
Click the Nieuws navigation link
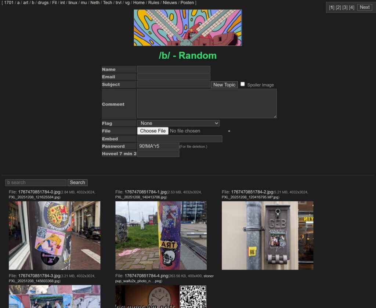pyautogui.click(x=170, y=3)
